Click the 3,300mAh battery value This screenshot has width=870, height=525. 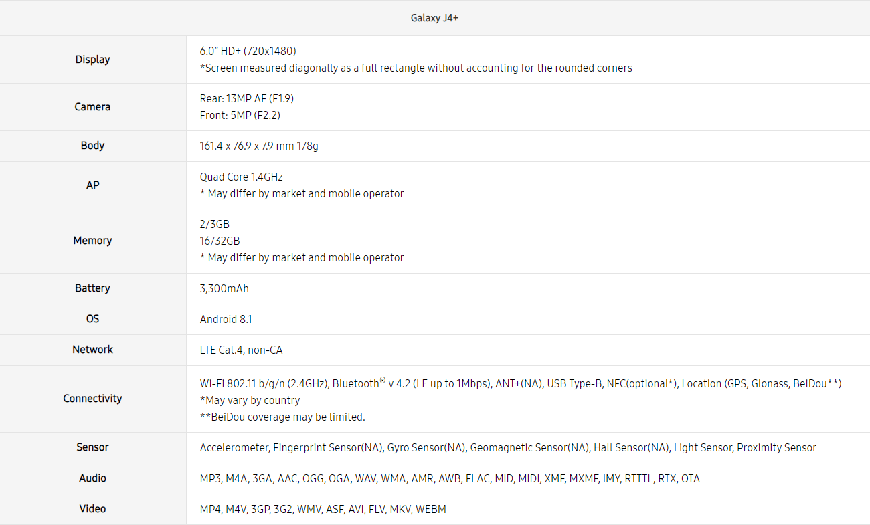click(x=224, y=288)
